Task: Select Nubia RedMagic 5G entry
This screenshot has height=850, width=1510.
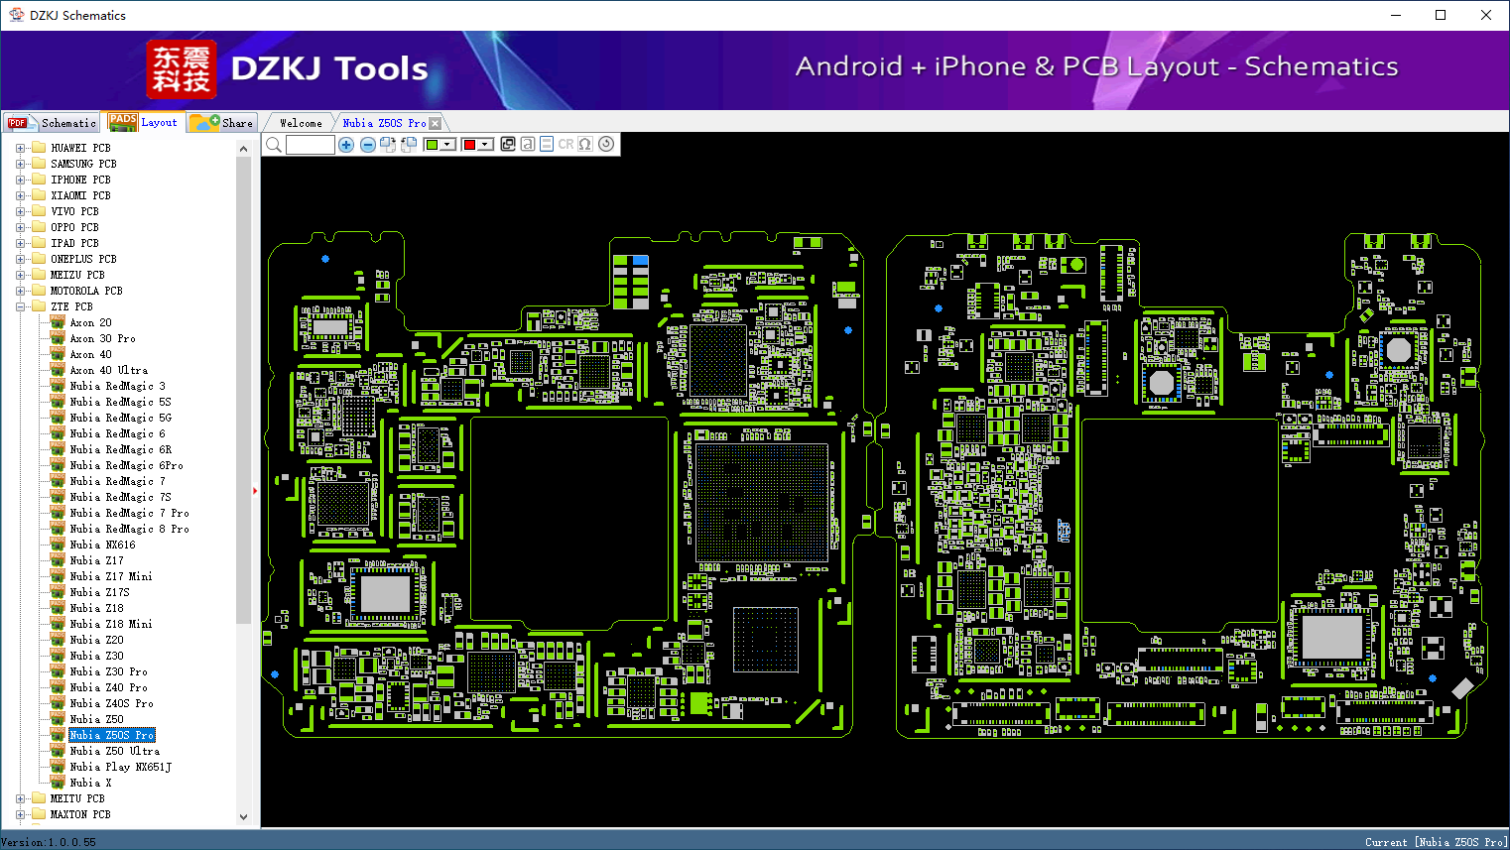Action: coord(120,418)
